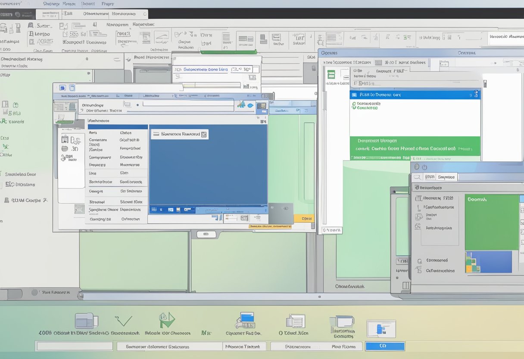
Task: Expand the highlighted blue list header row
Action: pyautogui.click(x=415, y=94)
